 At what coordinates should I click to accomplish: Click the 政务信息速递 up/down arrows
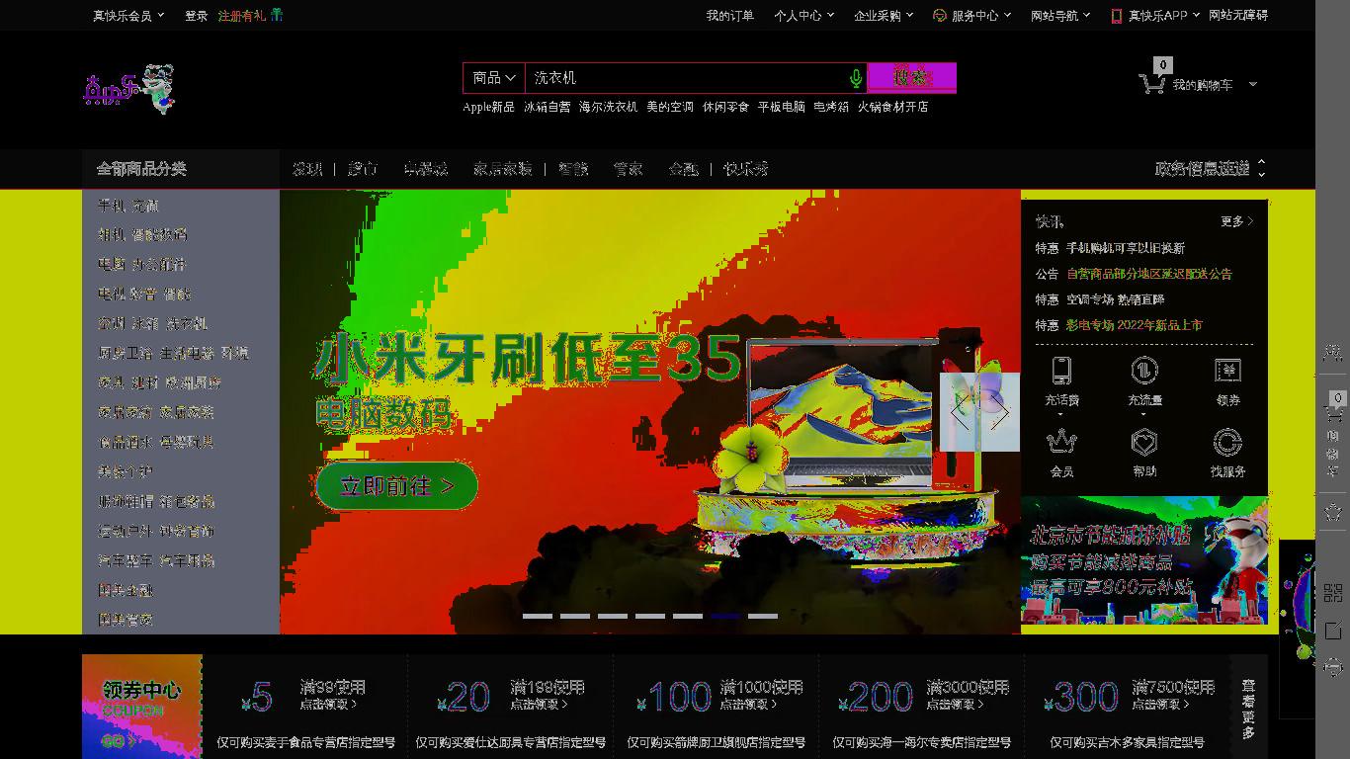point(1261,169)
